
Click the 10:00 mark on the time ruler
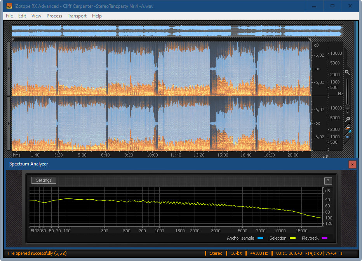[152, 155]
